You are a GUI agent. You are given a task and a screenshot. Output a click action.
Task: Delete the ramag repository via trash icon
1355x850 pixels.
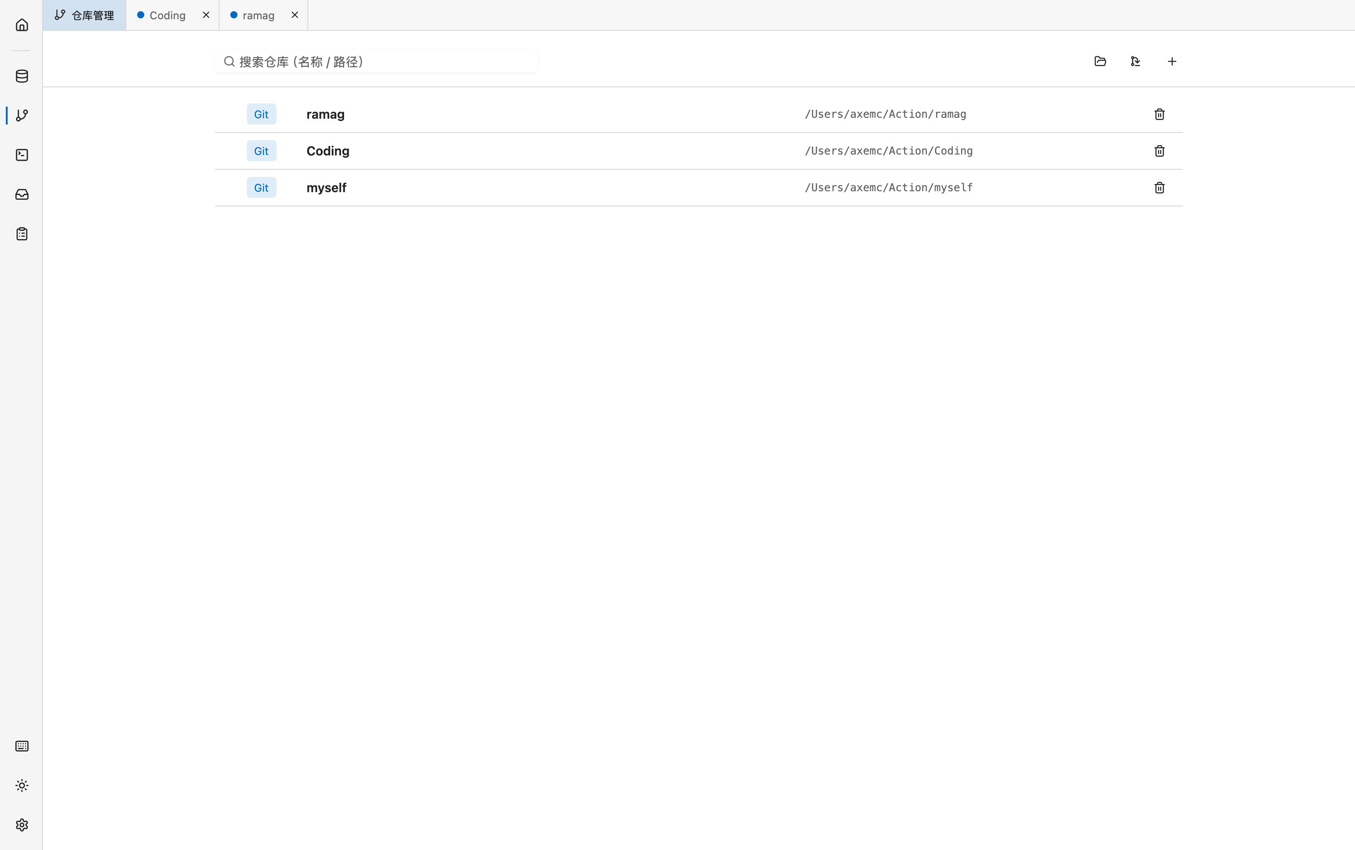1159,114
